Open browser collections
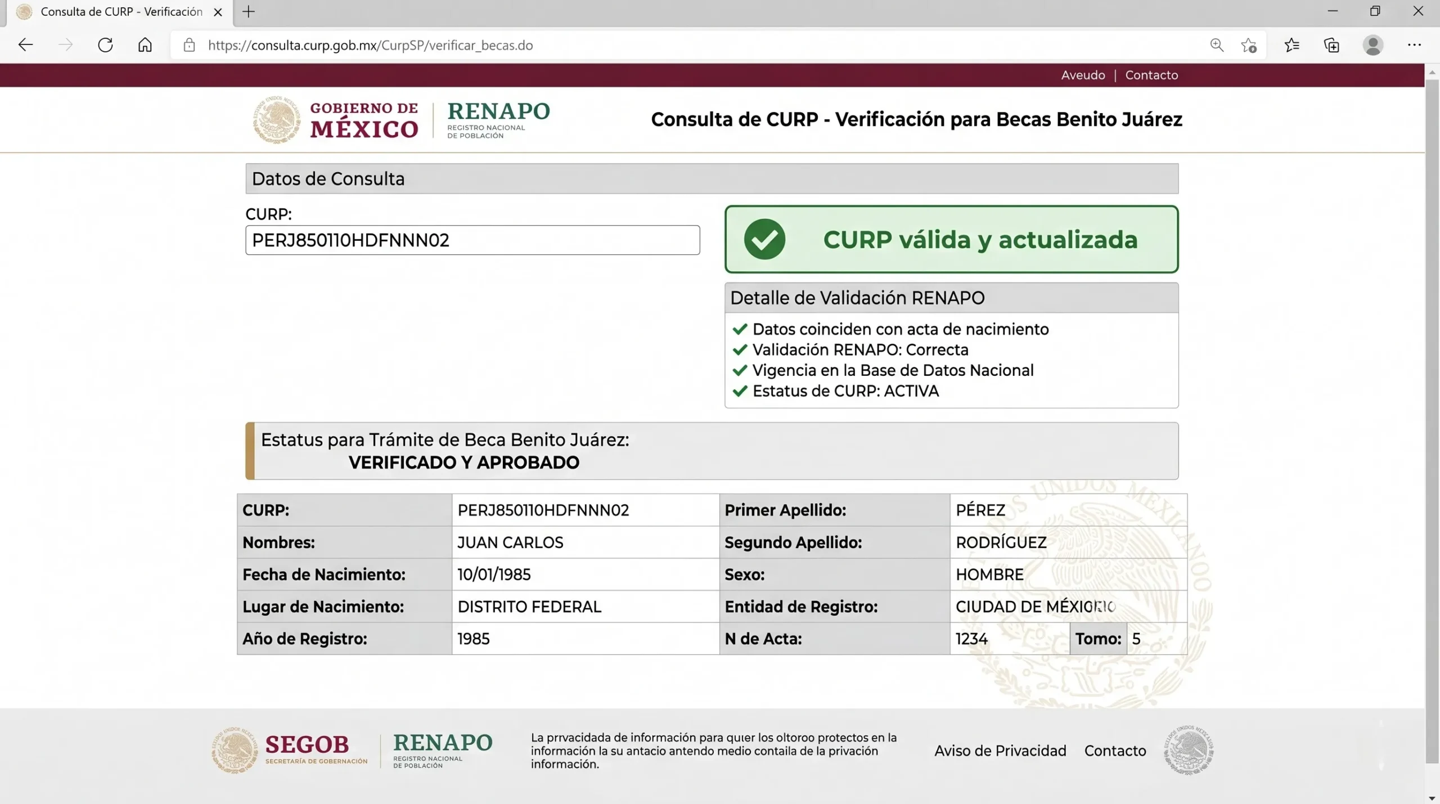Screen dimensions: 1440x804 tap(1331, 45)
